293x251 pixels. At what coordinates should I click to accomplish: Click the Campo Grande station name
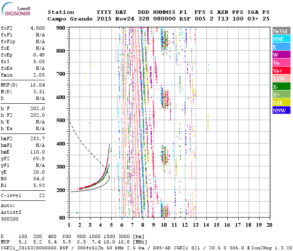coord(70,19)
